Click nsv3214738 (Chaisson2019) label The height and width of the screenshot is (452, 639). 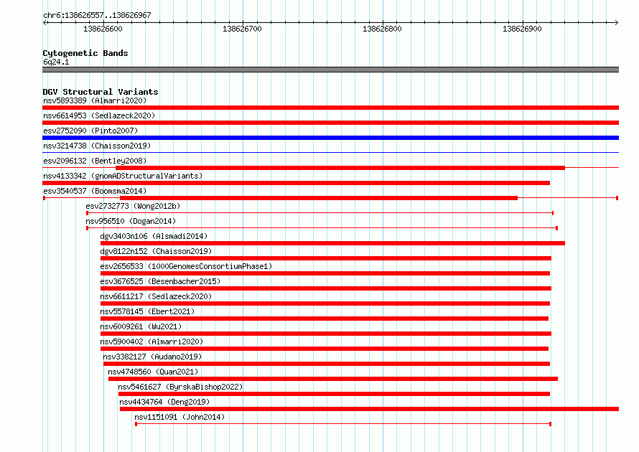(97, 146)
